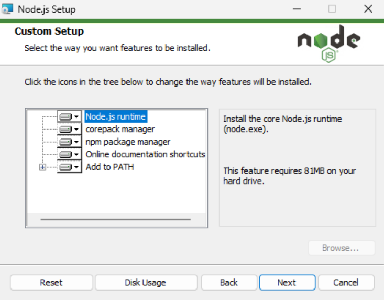Open the Disk Usage dialog
384x300 pixels.
[146, 282]
